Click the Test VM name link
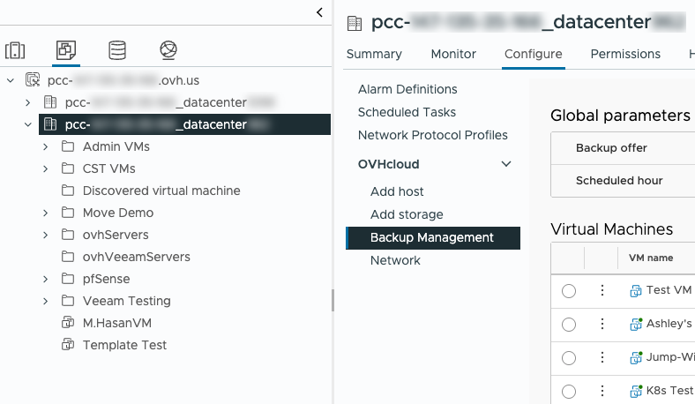 point(669,290)
